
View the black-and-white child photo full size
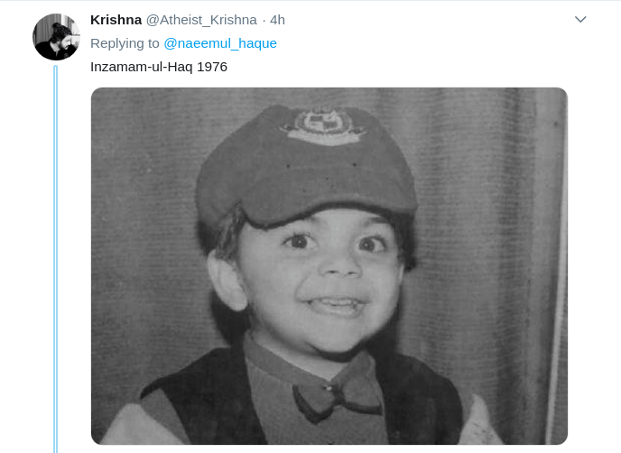click(x=329, y=265)
